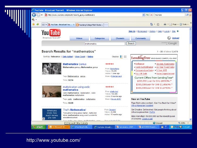The width and height of the screenshot is (197, 148).
Task: Open eTeaching Institute taskbar item
Action: (81, 127)
